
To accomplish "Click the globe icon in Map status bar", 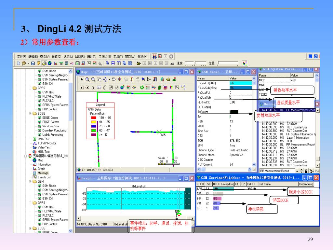I will click(79, 170).
